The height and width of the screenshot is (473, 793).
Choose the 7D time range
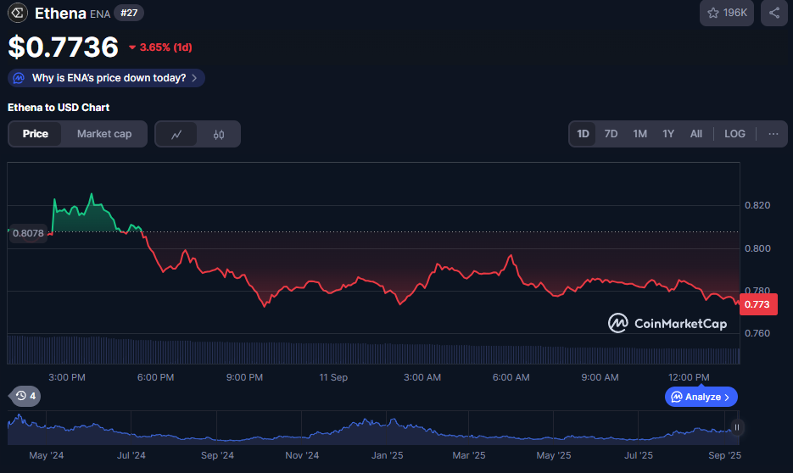(611, 134)
